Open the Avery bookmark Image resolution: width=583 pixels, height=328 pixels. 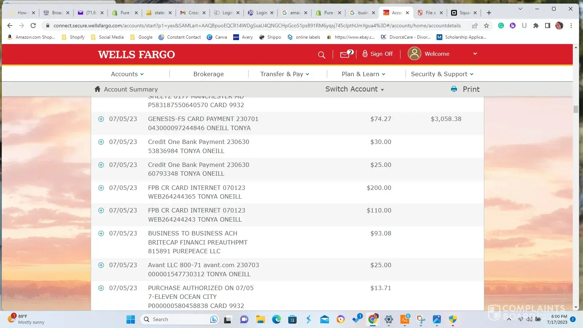tap(243, 37)
